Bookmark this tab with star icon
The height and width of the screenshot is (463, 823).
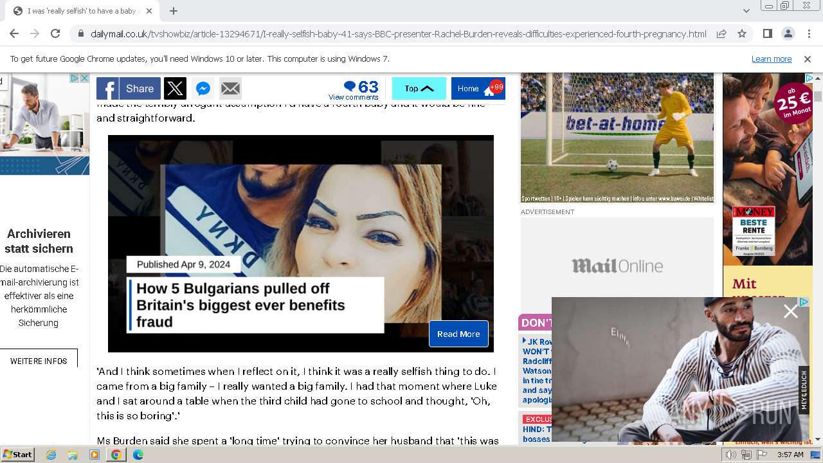click(x=742, y=33)
